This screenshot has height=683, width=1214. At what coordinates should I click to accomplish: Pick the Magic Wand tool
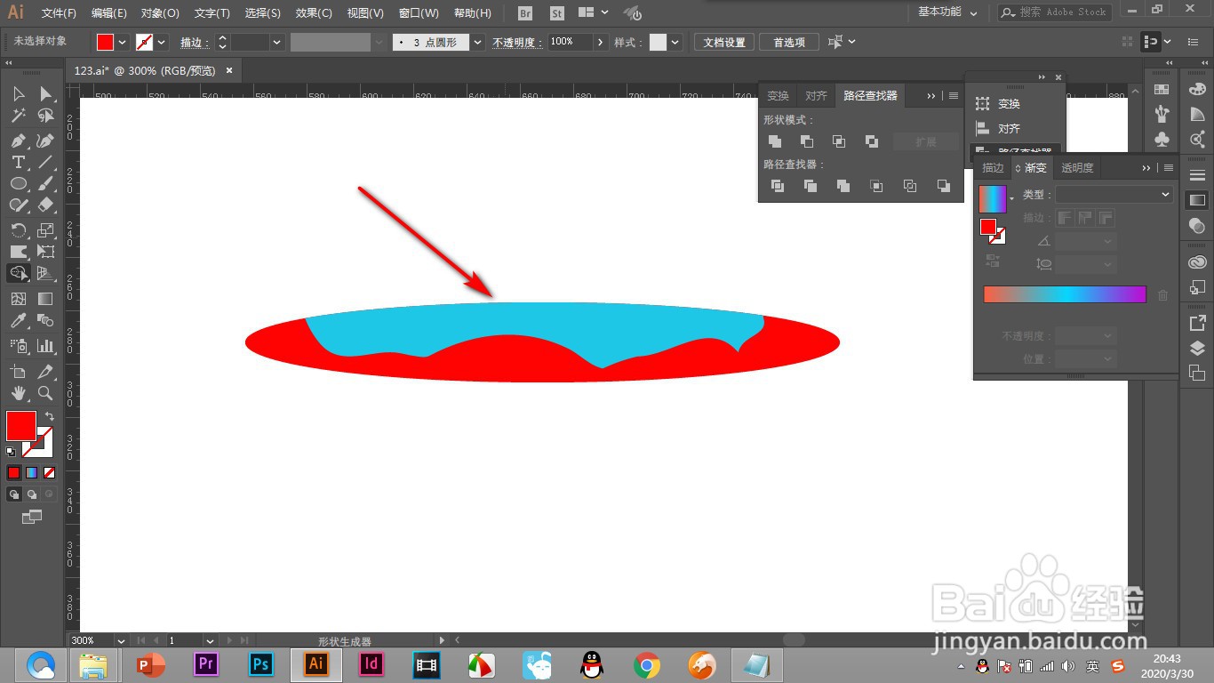pyautogui.click(x=18, y=116)
